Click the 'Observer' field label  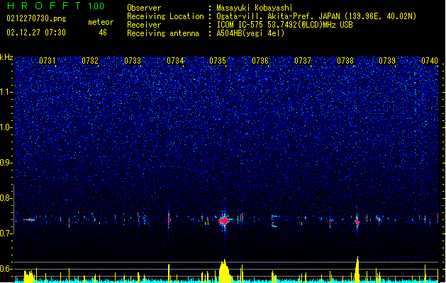pos(144,8)
